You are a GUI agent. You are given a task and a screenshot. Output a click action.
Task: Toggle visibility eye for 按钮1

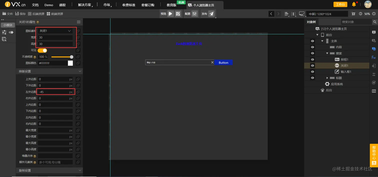coord(312,59)
